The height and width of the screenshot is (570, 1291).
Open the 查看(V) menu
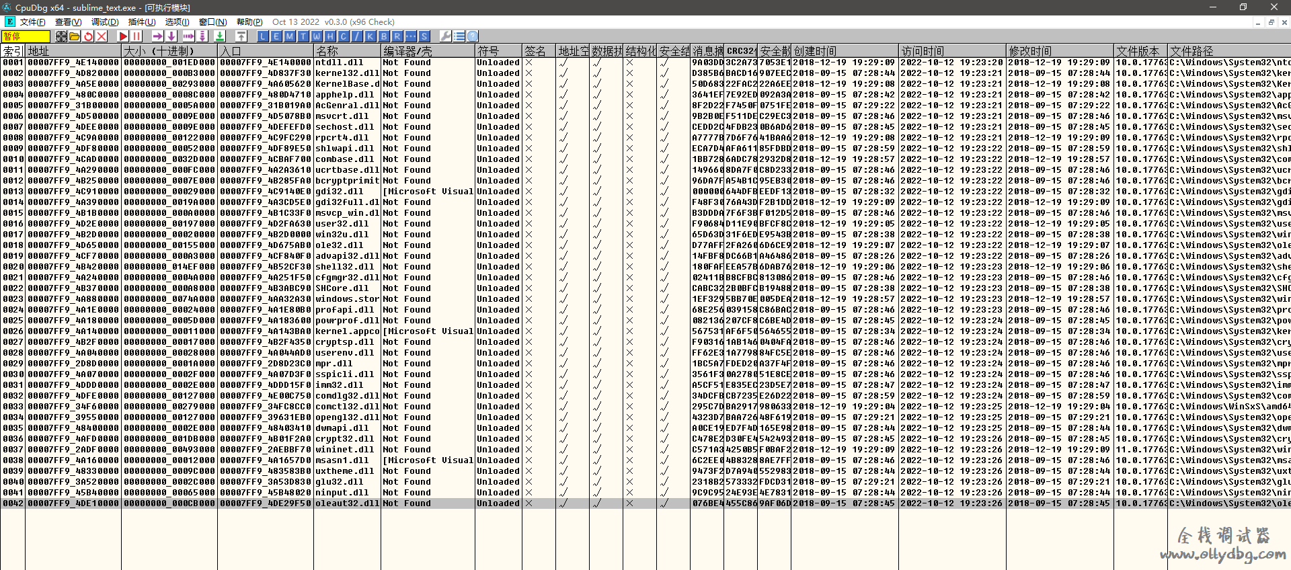click(x=68, y=22)
